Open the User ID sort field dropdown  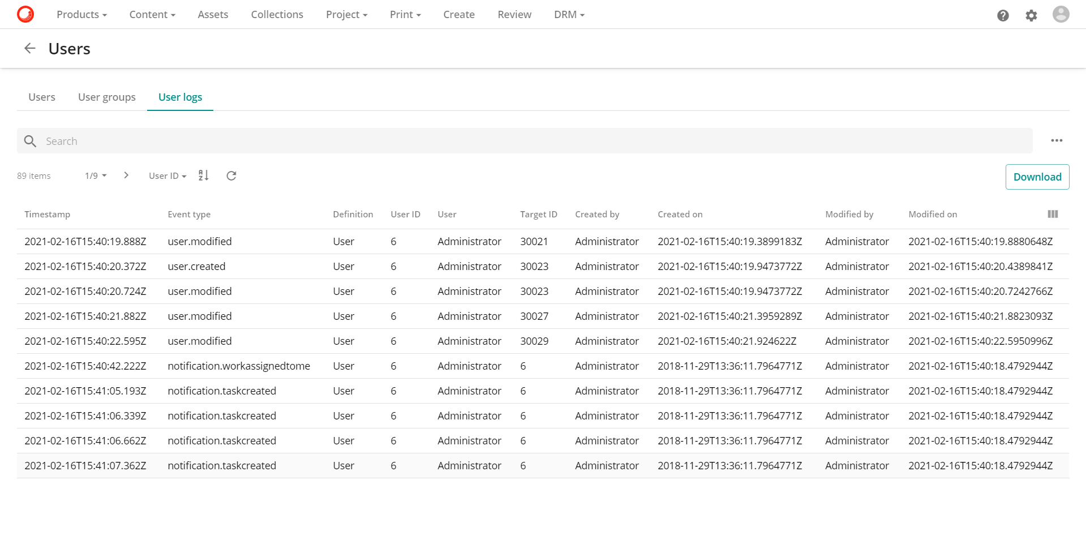click(166, 175)
